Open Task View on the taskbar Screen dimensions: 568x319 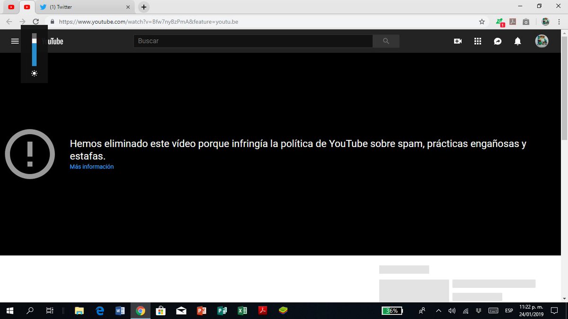50,310
